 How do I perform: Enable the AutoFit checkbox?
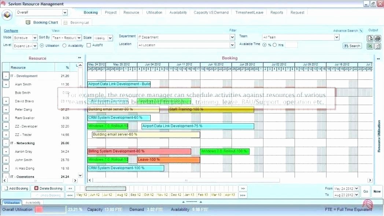point(89,45)
